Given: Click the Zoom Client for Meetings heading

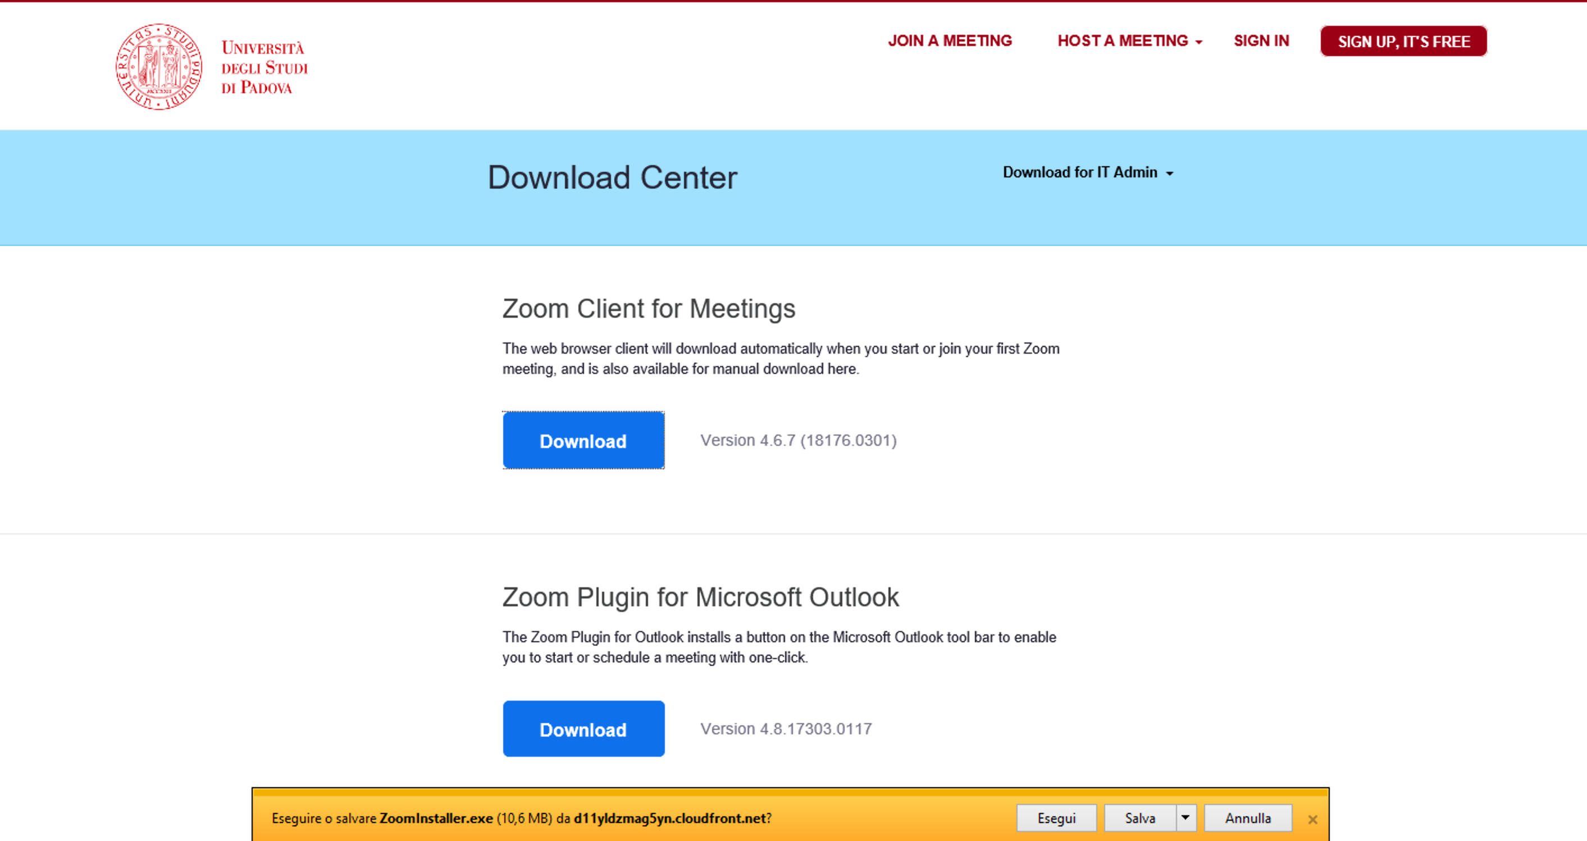Looking at the screenshot, I should click(x=649, y=309).
